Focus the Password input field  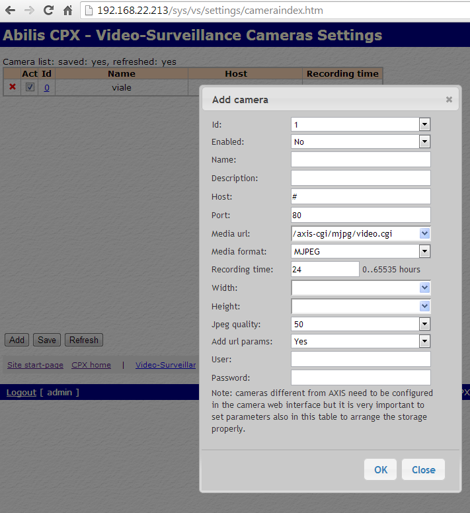coord(361,377)
